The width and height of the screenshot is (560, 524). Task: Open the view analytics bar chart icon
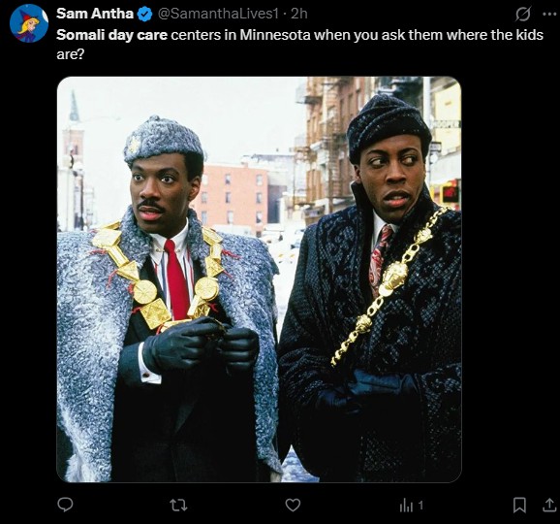(406, 506)
